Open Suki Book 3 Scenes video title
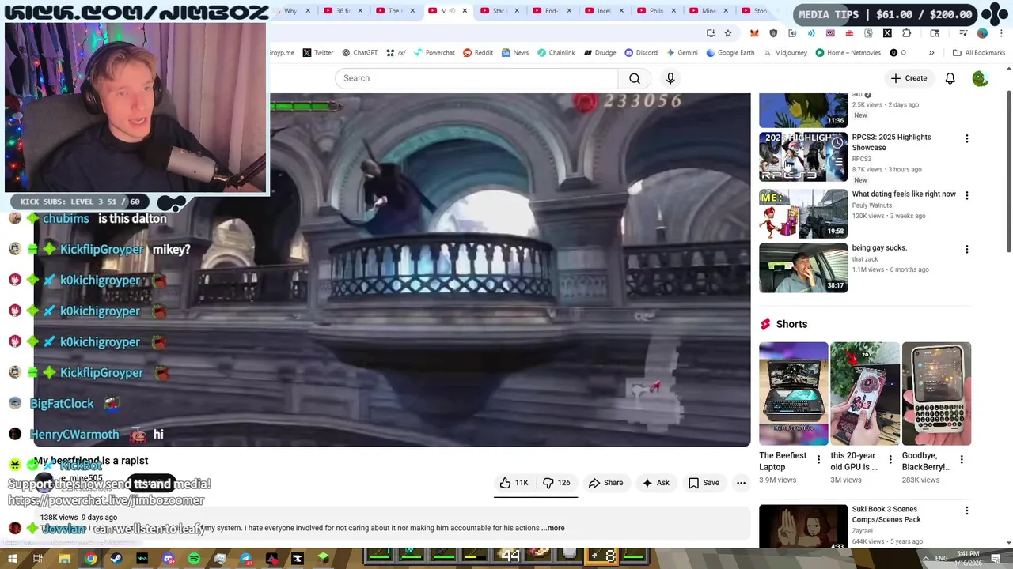The image size is (1013, 569). click(x=886, y=514)
